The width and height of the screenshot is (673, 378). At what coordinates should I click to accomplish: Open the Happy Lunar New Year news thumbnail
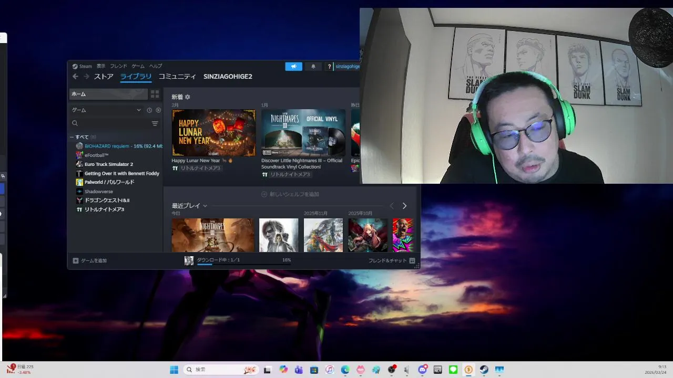213,133
